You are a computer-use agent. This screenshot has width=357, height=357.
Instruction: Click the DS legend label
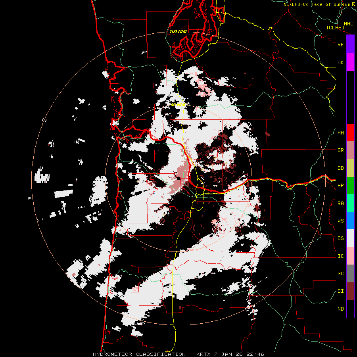click(x=340, y=238)
